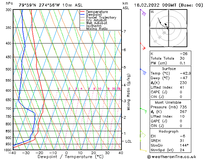206x159 pixels.
Task: Click the 500 hPa pressure axis label
Action: click(x=9, y=69)
